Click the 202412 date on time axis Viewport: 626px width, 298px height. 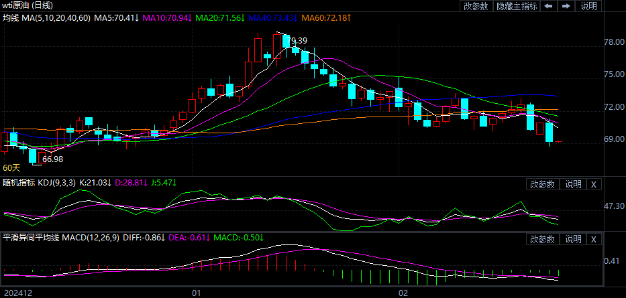pyautogui.click(x=17, y=293)
